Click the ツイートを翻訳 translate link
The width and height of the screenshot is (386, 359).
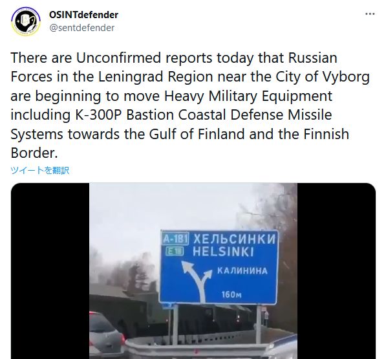[x=40, y=170]
